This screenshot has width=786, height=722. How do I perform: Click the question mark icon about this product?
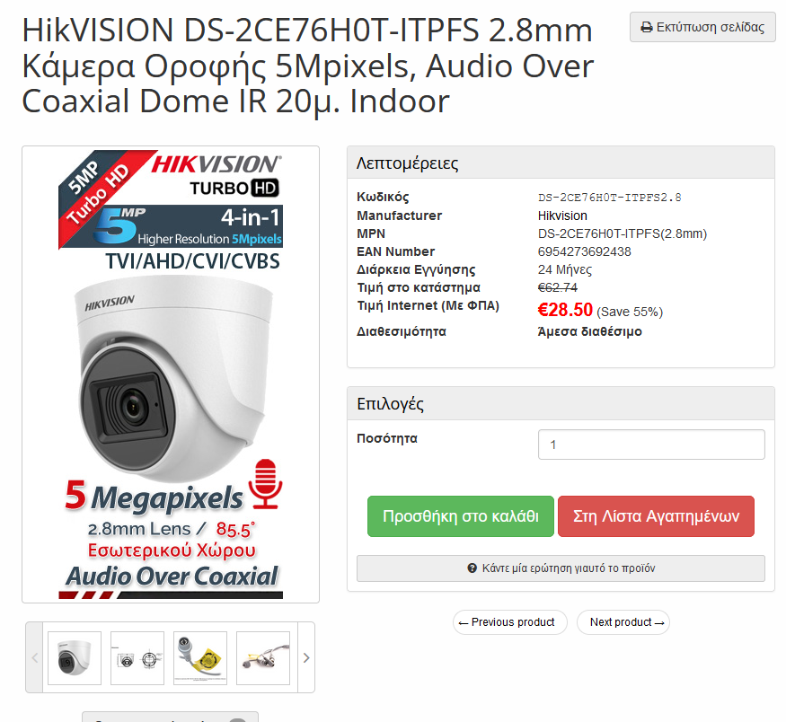coord(472,568)
